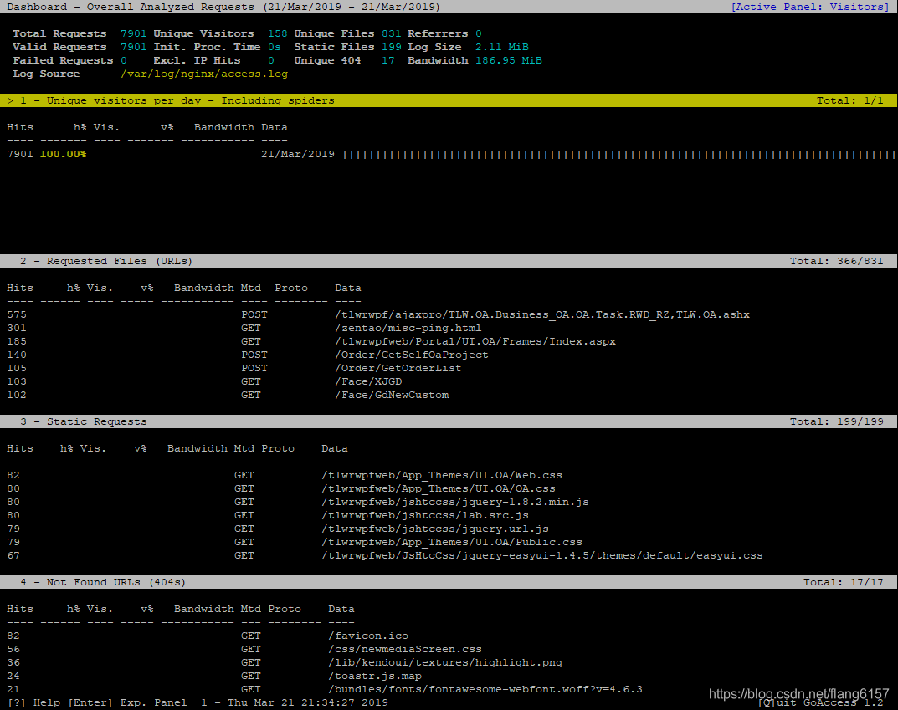Click the visitors bar graph for 21/Mar/2019
The image size is (898, 710).
[x=619, y=154]
